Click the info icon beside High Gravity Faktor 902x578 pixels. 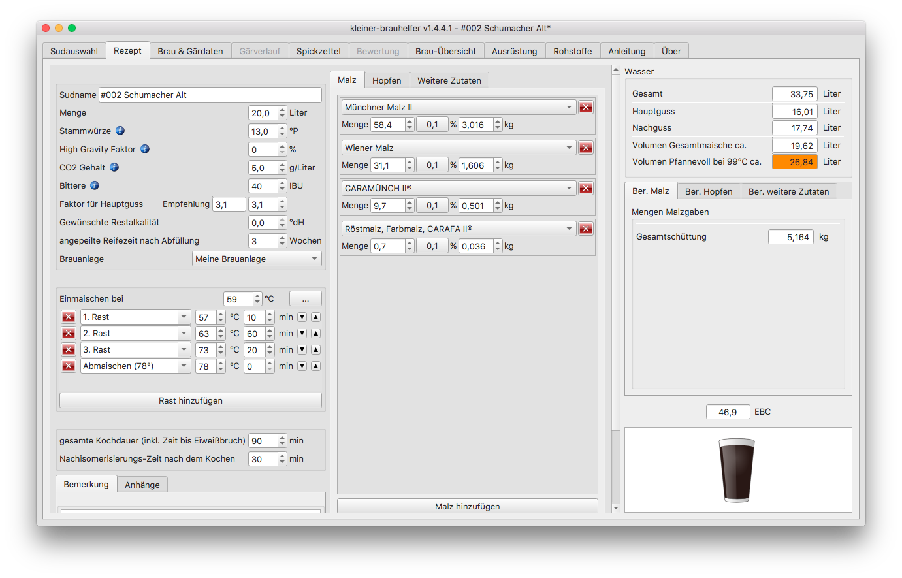145,149
